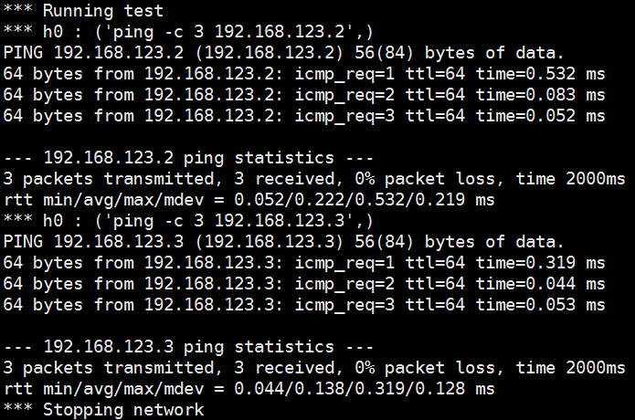Click the 'PING 192.168.123.2' header line

tap(283, 53)
